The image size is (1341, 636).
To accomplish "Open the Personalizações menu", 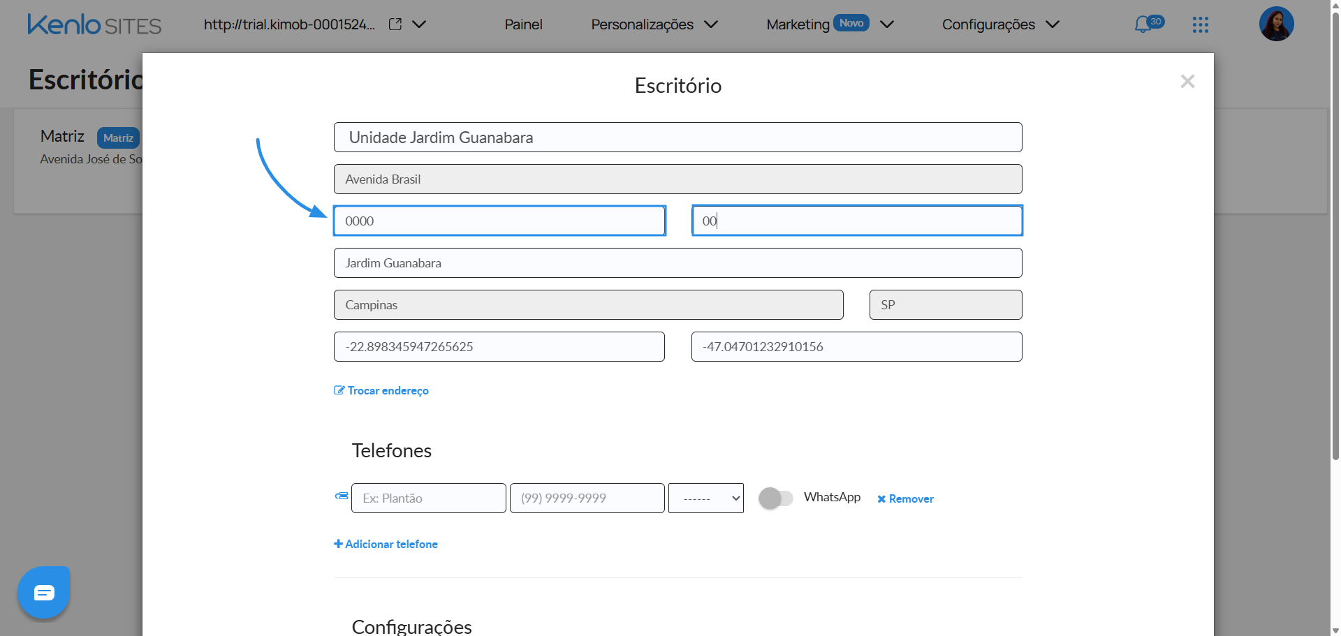I will coord(642,24).
